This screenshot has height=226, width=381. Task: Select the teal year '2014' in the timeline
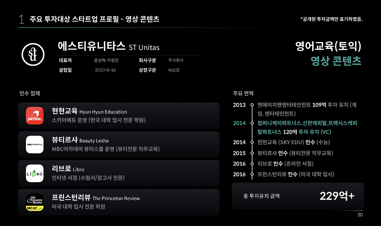pos(239,123)
